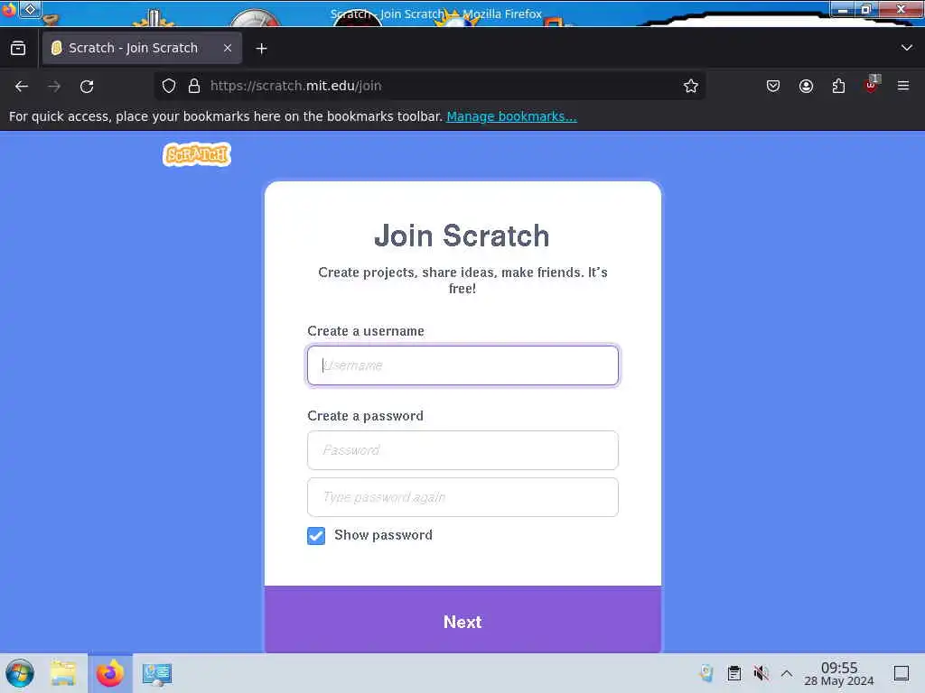This screenshot has height=693, width=925.
Task: Open the Extensions puzzle icon
Action: (x=838, y=86)
